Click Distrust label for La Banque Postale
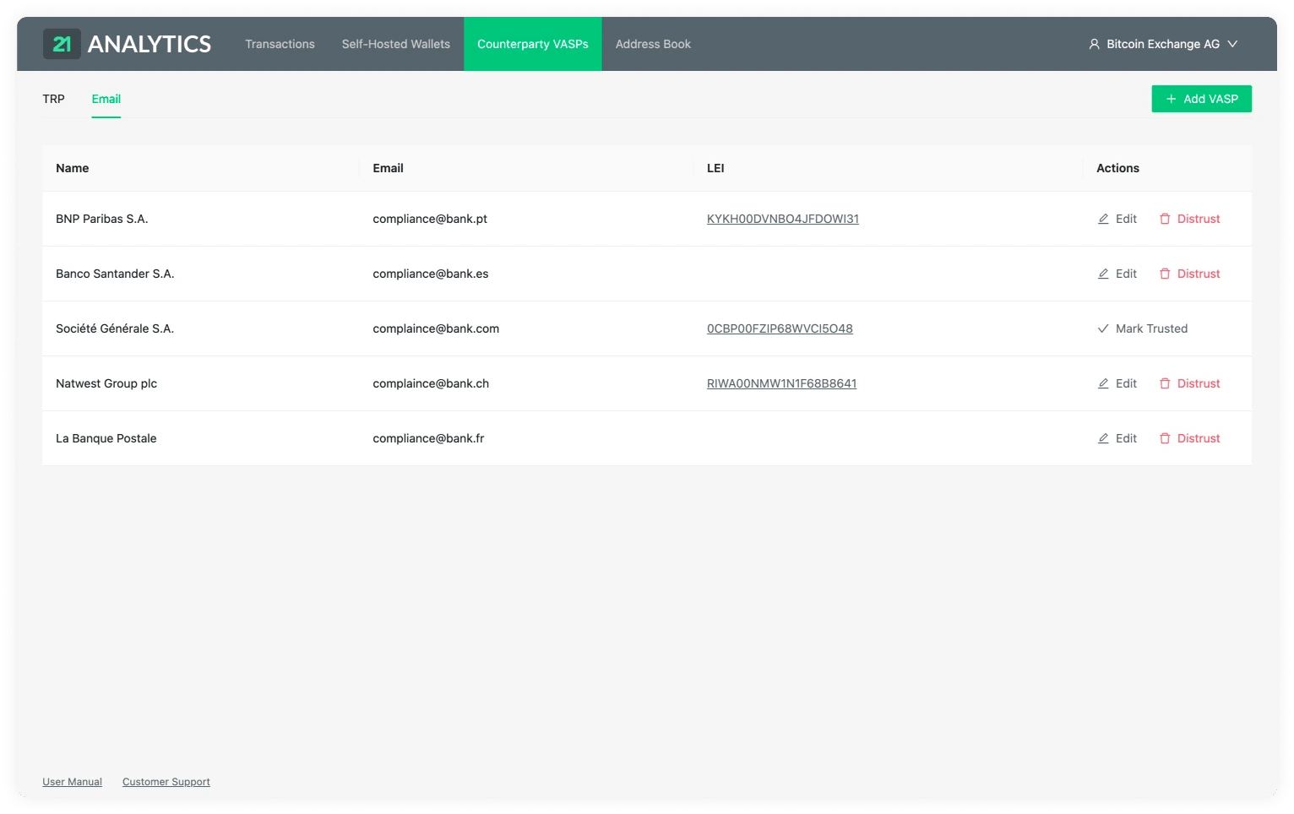The height and width of the screenshot is (814, 1294). [1199, 438]
